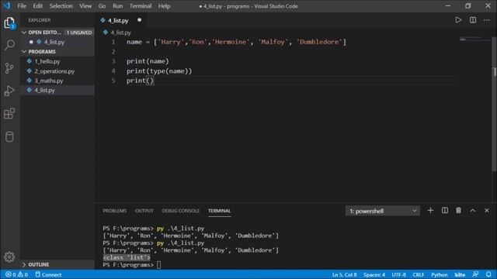Split the editor to the right

pos(473,20)
